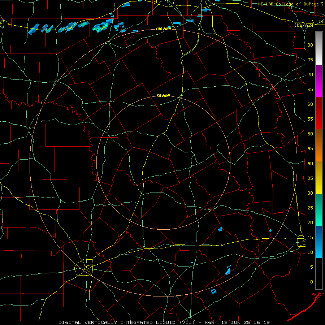Select the 65 value on the color scale
The height and width of the screenshot is (325, 325).
pyautogui.click(x=310, y=89)
